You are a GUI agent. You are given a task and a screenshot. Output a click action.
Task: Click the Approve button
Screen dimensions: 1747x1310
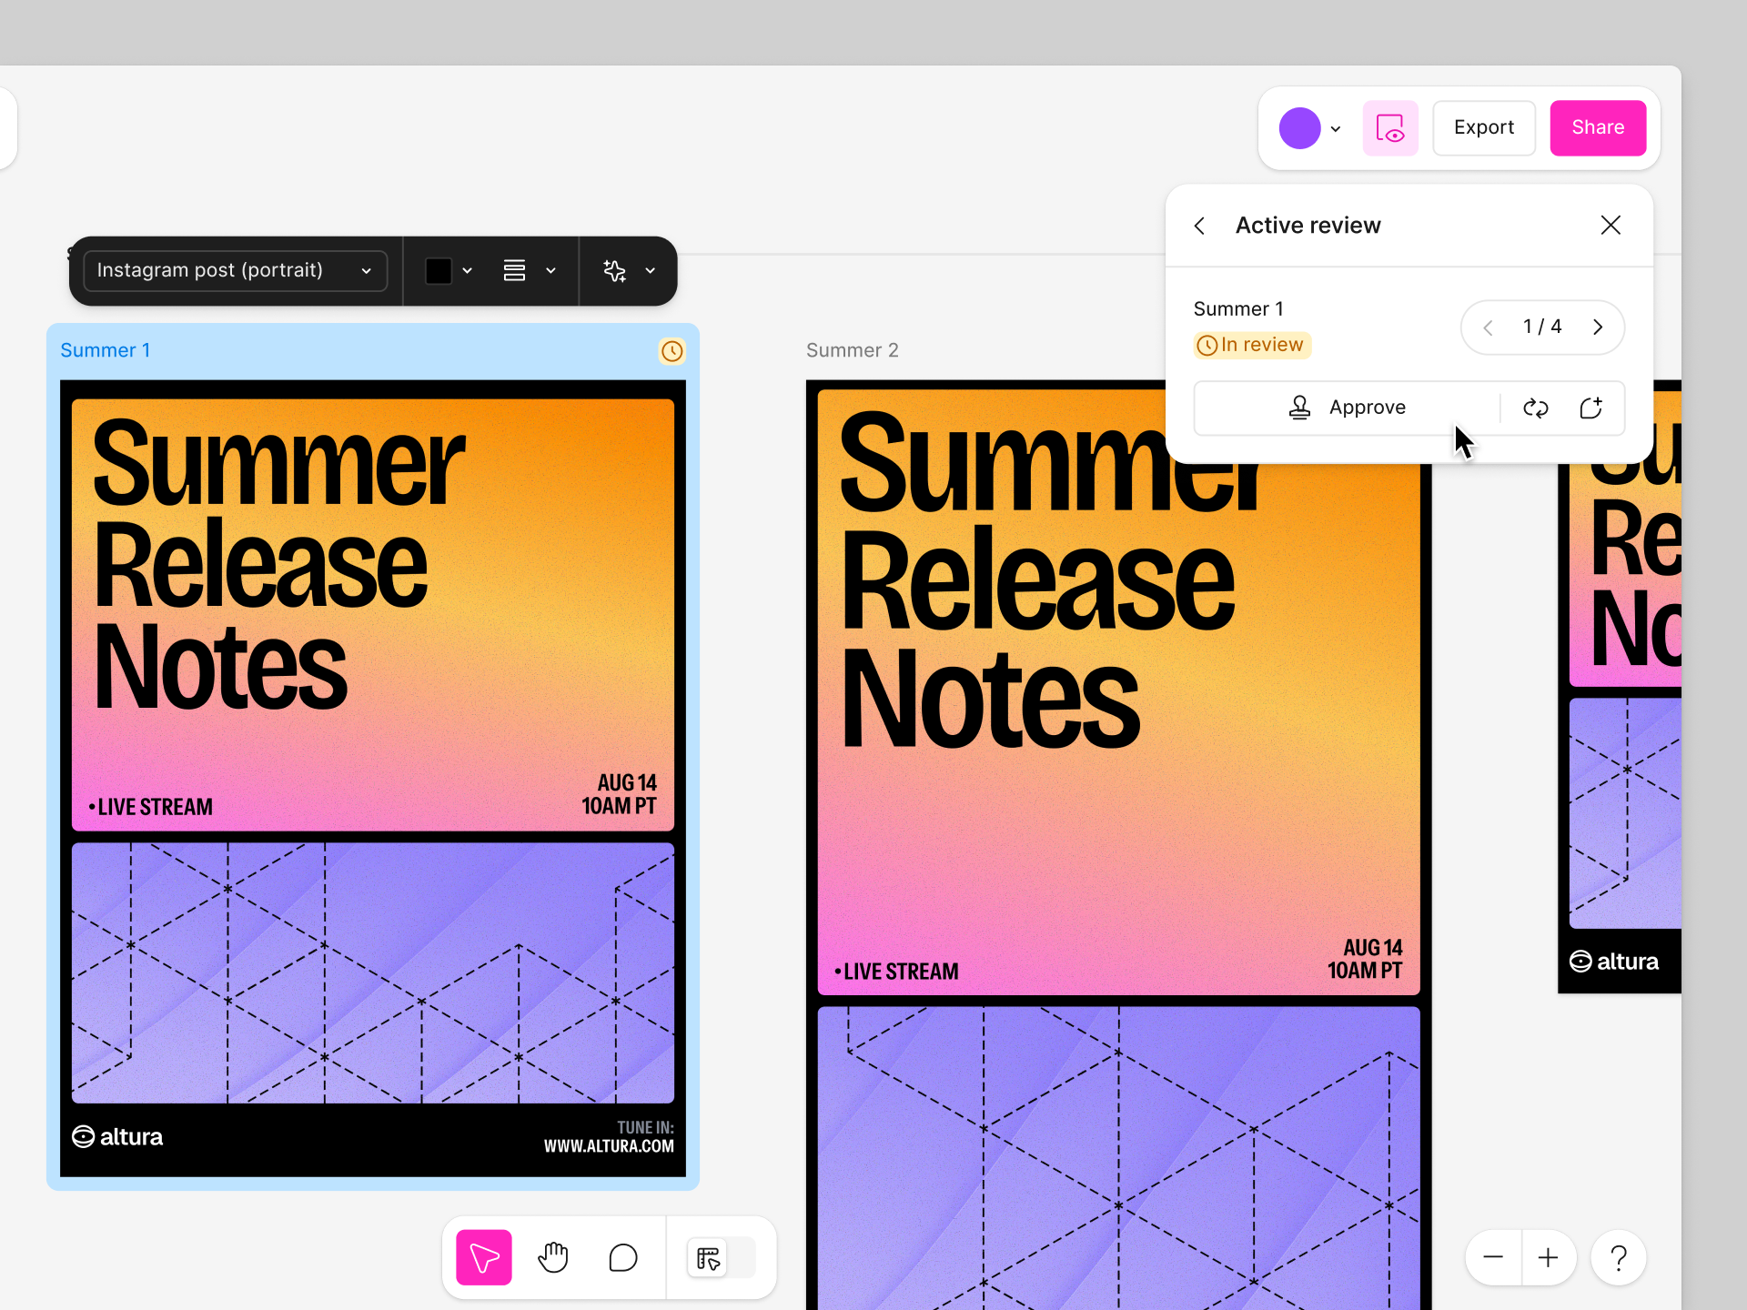point(1348,408)
